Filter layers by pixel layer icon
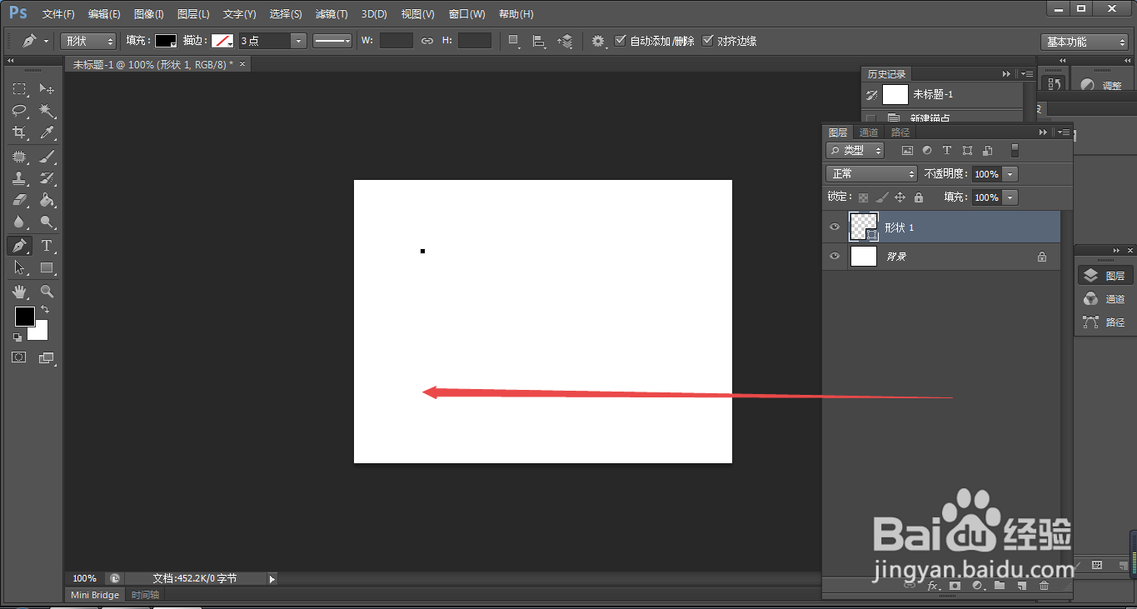Viewport: 1137px width, 609px height. pos(907,151)
